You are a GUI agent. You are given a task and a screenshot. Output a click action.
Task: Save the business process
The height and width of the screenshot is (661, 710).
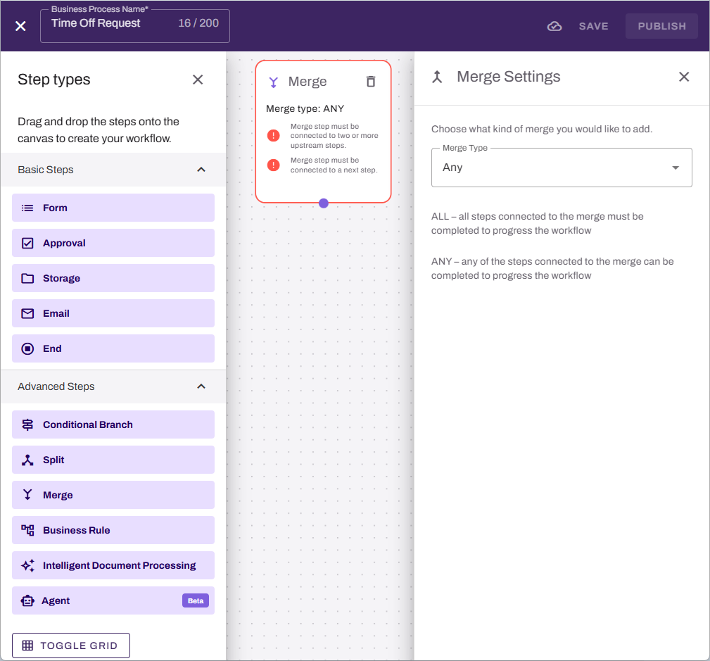(593, 26)
